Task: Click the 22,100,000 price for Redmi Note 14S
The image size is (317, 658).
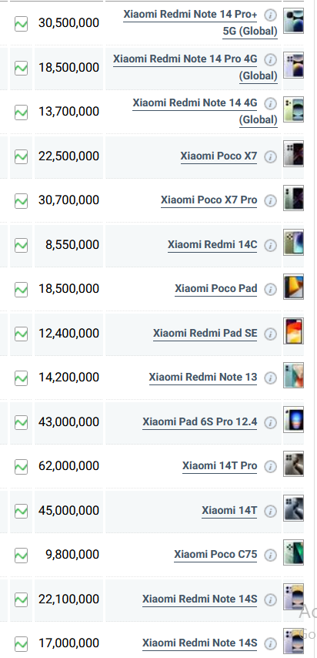Action: click(x=68, y=599)
